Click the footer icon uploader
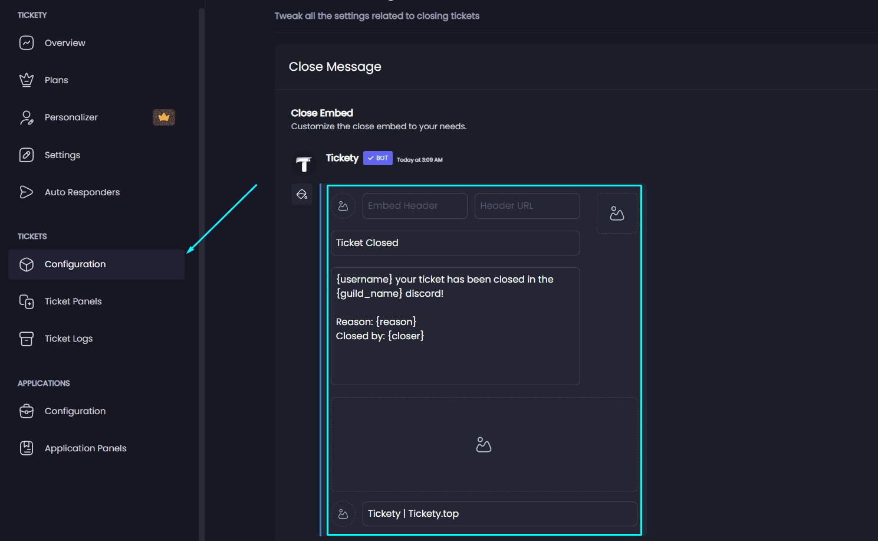Screen dimensions: 878x541 pyautogui.click(x=343, y=513)
